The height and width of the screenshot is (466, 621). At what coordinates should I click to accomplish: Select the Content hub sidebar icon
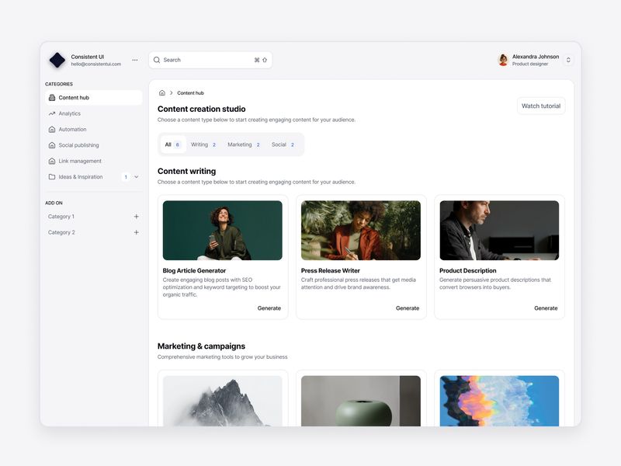click(50, 97)
